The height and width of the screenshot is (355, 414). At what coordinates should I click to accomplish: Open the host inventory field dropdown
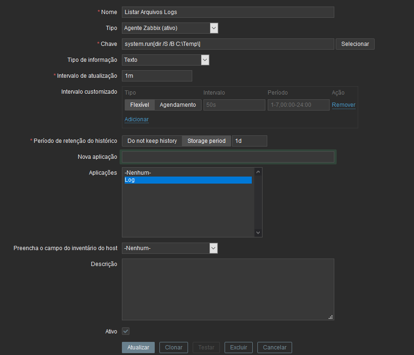[170, 248]
